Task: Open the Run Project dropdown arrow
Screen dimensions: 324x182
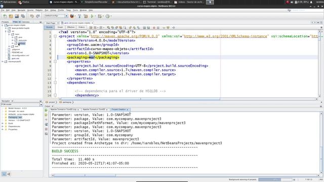Action: point(95,16)
